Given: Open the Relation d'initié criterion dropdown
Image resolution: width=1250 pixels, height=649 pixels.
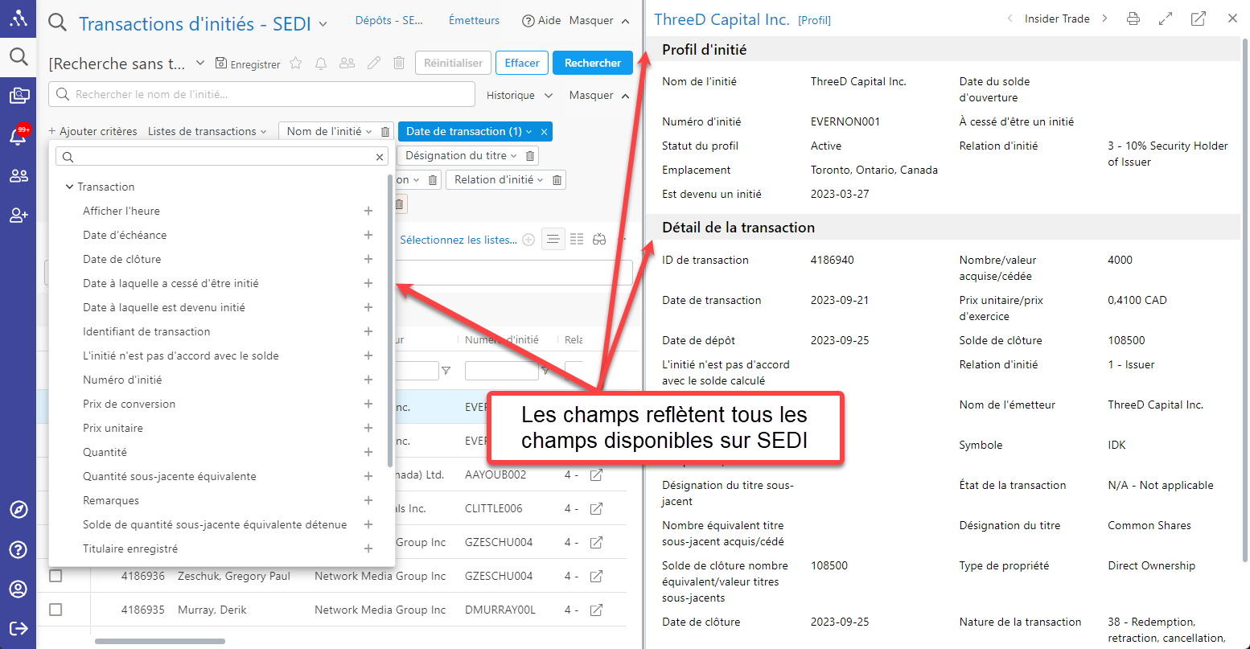Looking at the screenshot, I should coord(499,180).
